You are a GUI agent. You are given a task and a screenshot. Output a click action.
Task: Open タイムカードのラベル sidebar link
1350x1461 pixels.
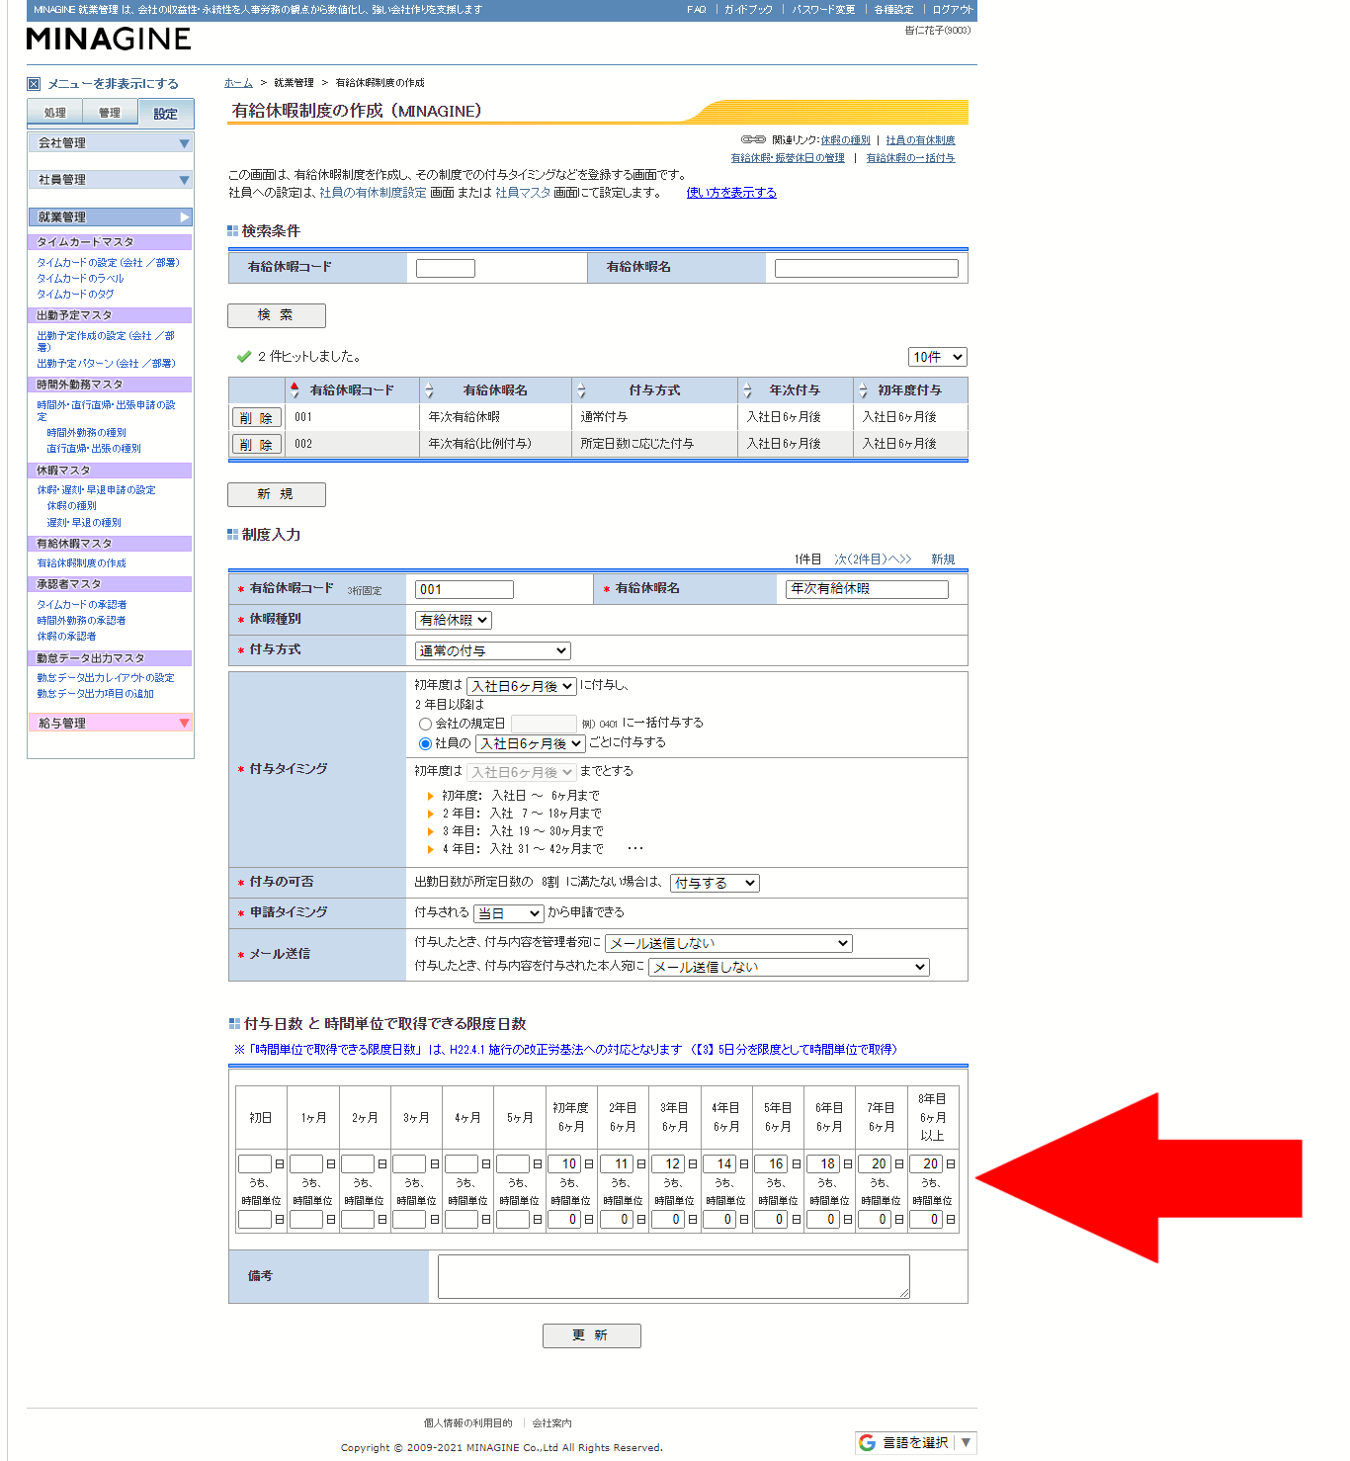(x=80, y=279)
